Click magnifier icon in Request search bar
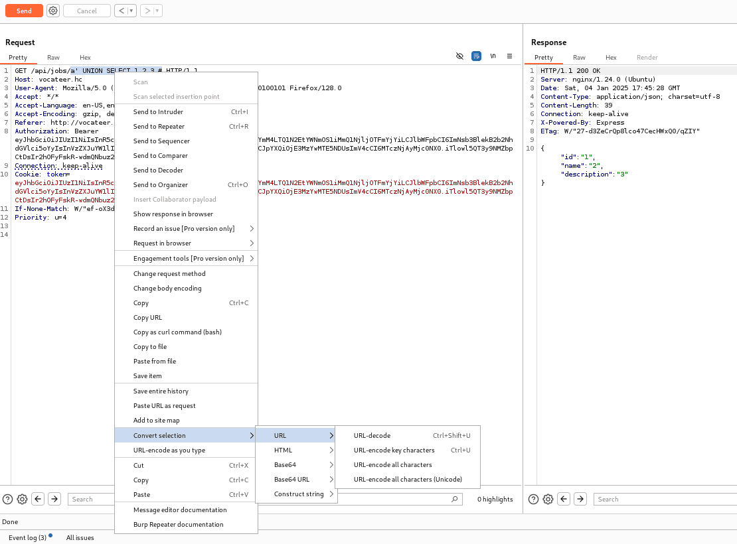 [455, 499]
